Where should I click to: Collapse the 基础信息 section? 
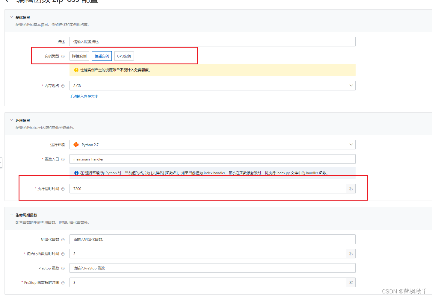point(12,17)
